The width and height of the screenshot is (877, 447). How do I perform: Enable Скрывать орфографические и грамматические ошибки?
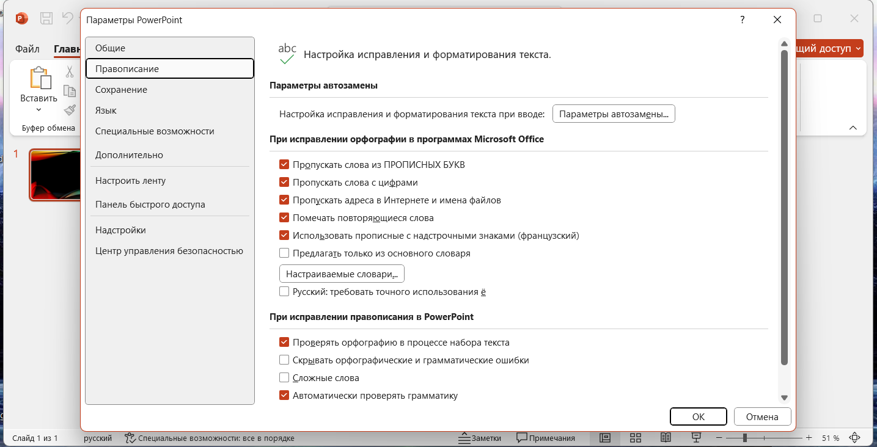[x=284, y=360]
